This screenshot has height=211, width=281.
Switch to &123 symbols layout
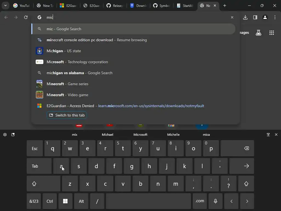point(34,201)
